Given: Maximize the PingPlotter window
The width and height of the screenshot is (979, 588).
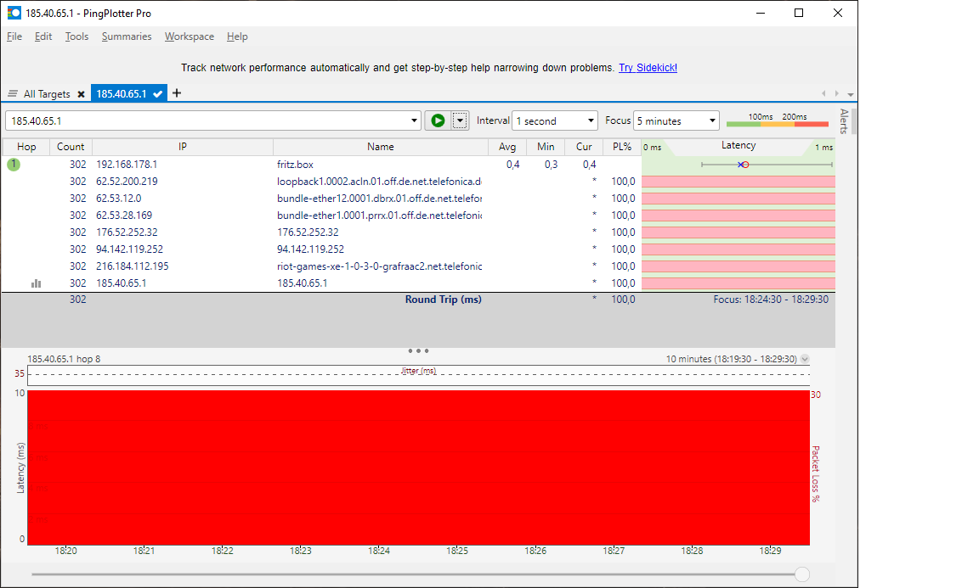Looking at the screenshot, I should coord(799,13).
